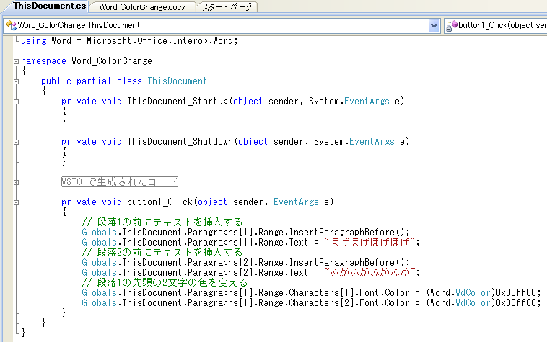
Task: Switch to ThisDocument.cs tab
Action: coord(49,6)
